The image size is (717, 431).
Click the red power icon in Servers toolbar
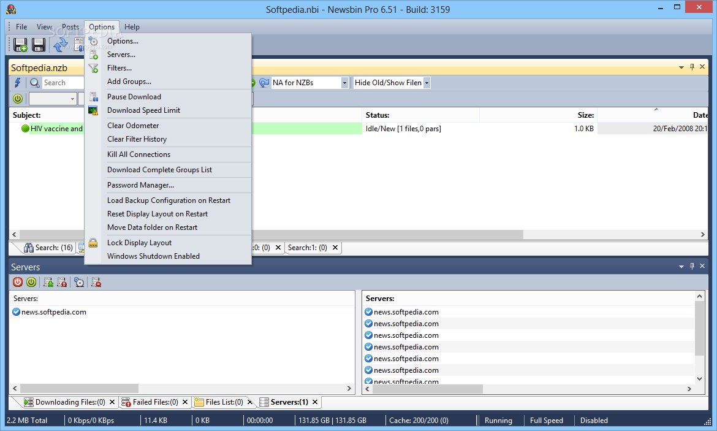pyautogui.click(x=17, y=282)
